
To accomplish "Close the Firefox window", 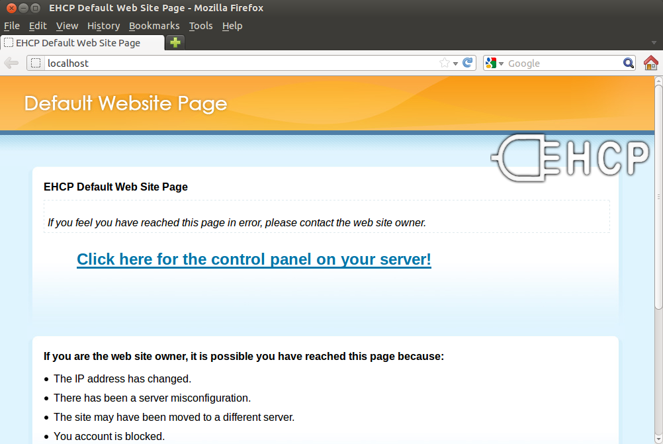I will click(x=11, y=8).
